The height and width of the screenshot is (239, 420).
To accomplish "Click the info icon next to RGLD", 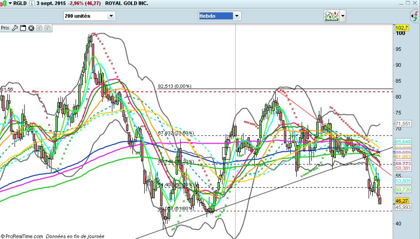I will [31, 4].
